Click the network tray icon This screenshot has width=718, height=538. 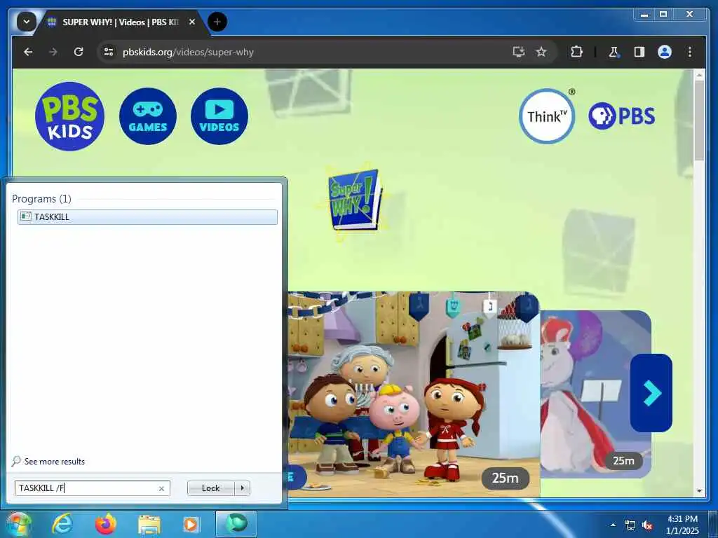click(x=630, y=525)
